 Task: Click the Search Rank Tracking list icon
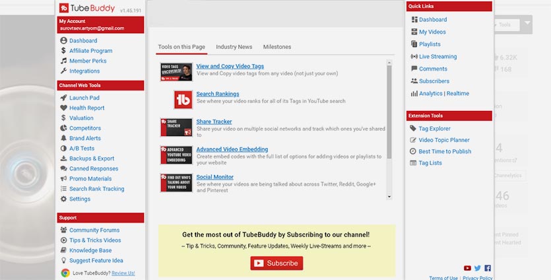[63, 189]
